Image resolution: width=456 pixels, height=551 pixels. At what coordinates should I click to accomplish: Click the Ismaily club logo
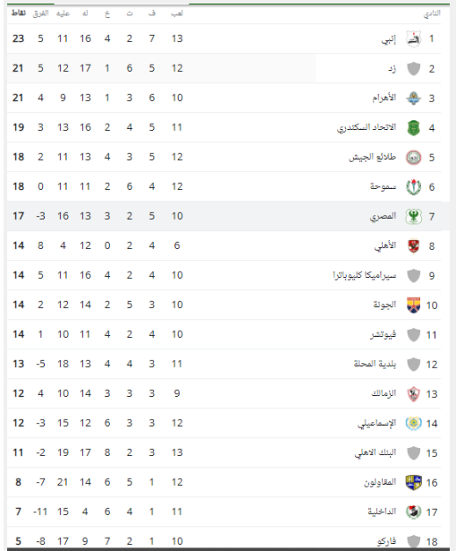point(414,423)
